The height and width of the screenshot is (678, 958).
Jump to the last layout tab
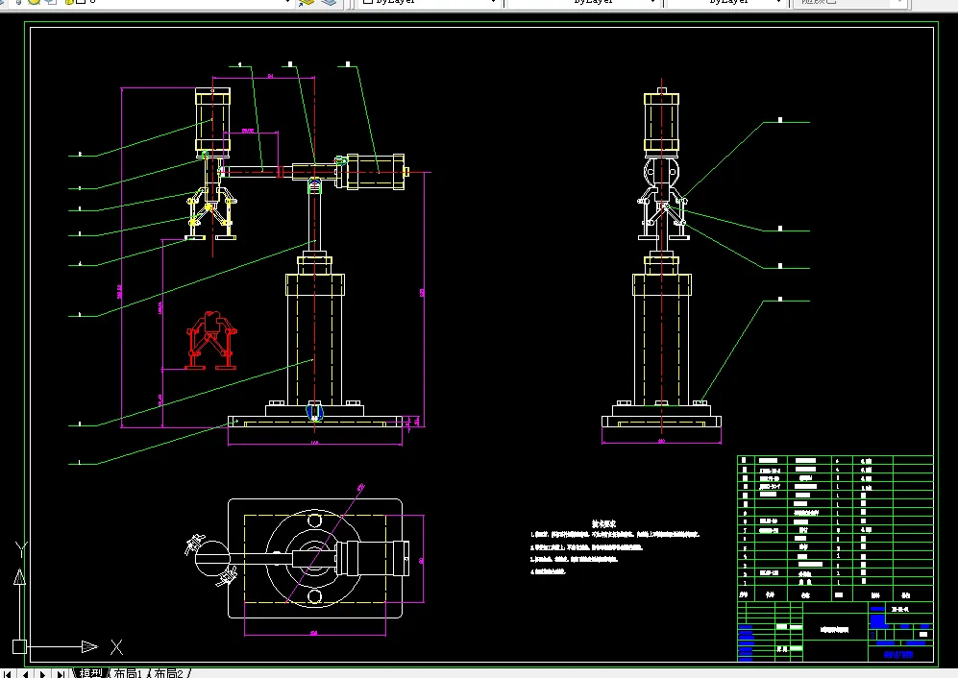tap(60, 674)
